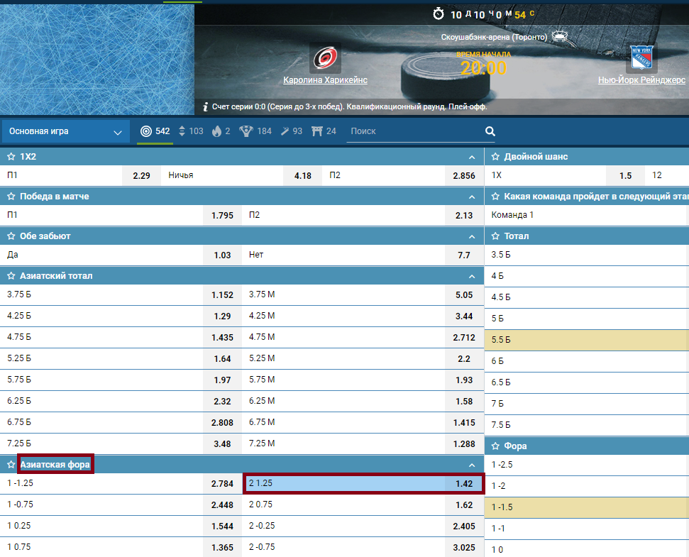The width and height of the screenshot is (689, 557).
Task: Select the stick icon tab with 93
Action: (292, 131)
